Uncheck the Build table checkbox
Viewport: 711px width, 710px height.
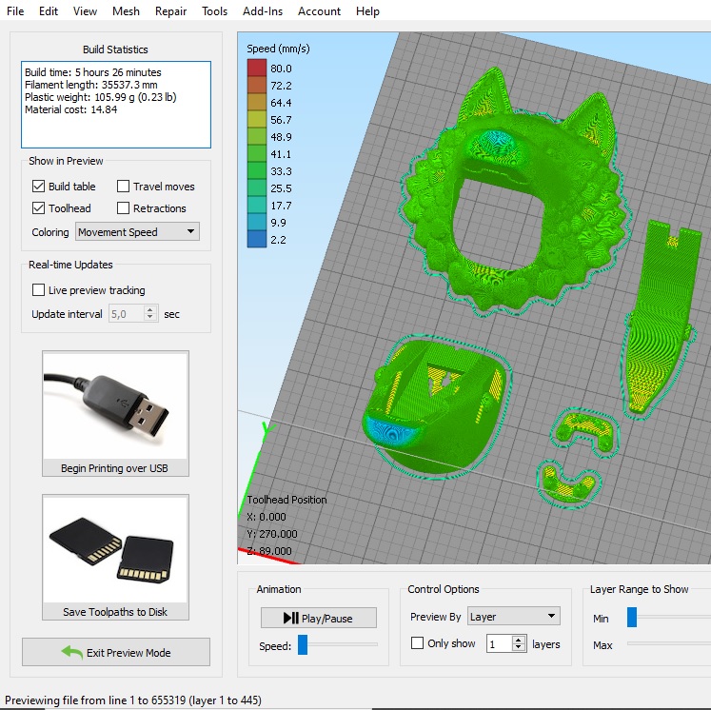(x=39, y=187)
